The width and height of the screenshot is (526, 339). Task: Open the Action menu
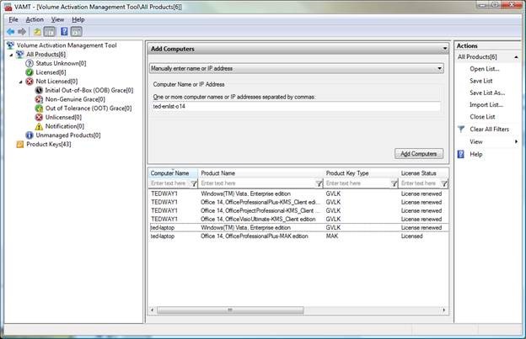(35, 19)
